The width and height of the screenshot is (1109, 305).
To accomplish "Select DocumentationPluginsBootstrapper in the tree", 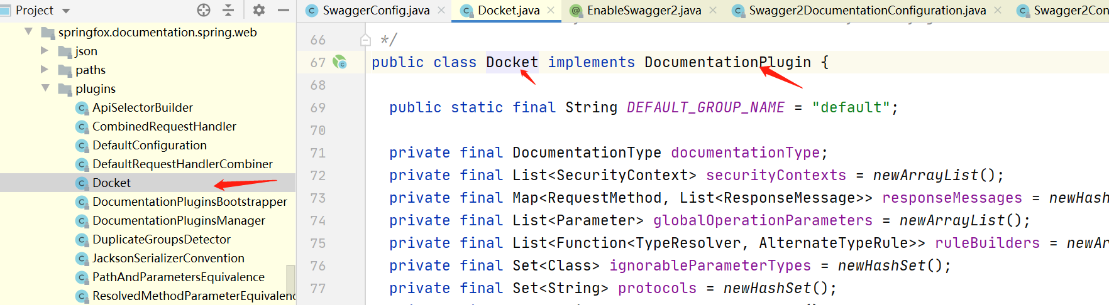I will tap(189, 202).
